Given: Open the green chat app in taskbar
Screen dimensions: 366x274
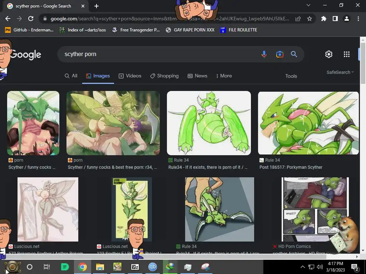Looking at the screenshot, I should (65, 267).
